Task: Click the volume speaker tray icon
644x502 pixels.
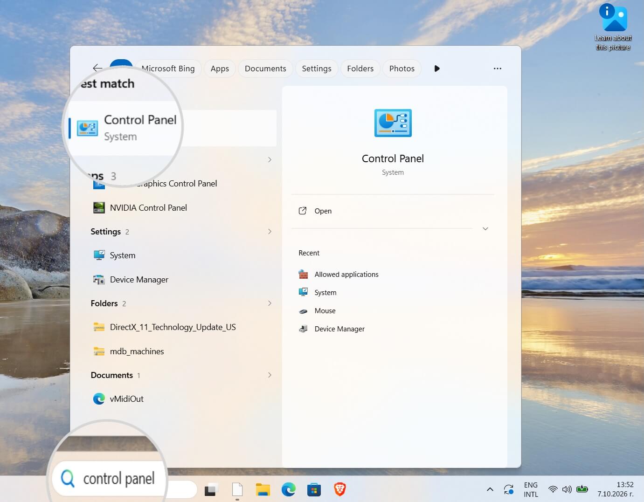Action: pos(567,489)
